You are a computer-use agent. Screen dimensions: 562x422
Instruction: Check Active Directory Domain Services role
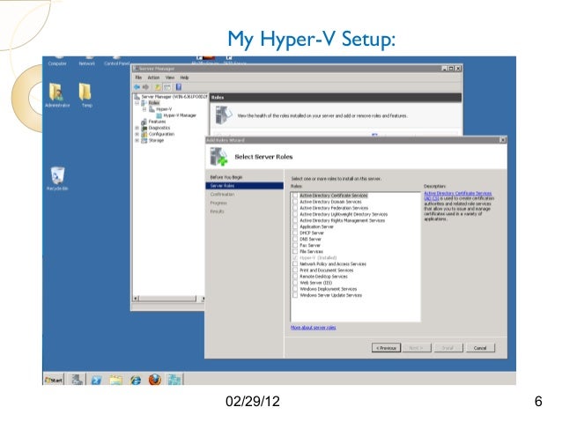[295, 202]
